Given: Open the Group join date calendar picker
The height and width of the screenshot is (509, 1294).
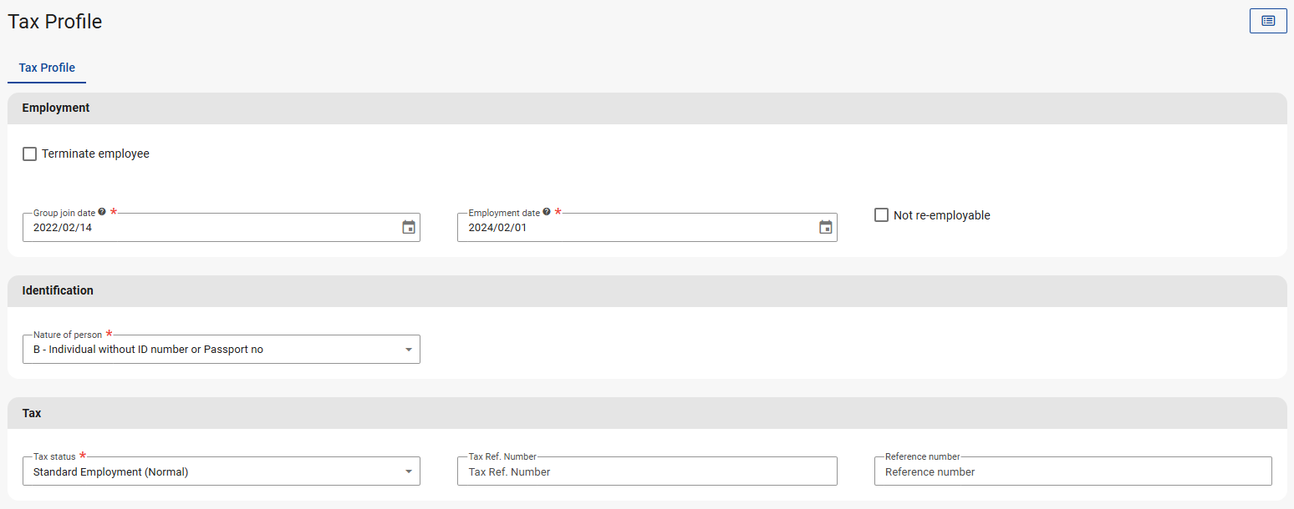Looking at the screenshot, I should pos(409,227).
